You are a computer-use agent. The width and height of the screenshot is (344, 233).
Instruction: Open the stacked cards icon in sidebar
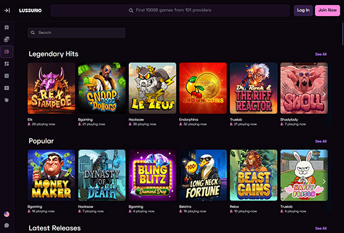[x=7, y=39]
